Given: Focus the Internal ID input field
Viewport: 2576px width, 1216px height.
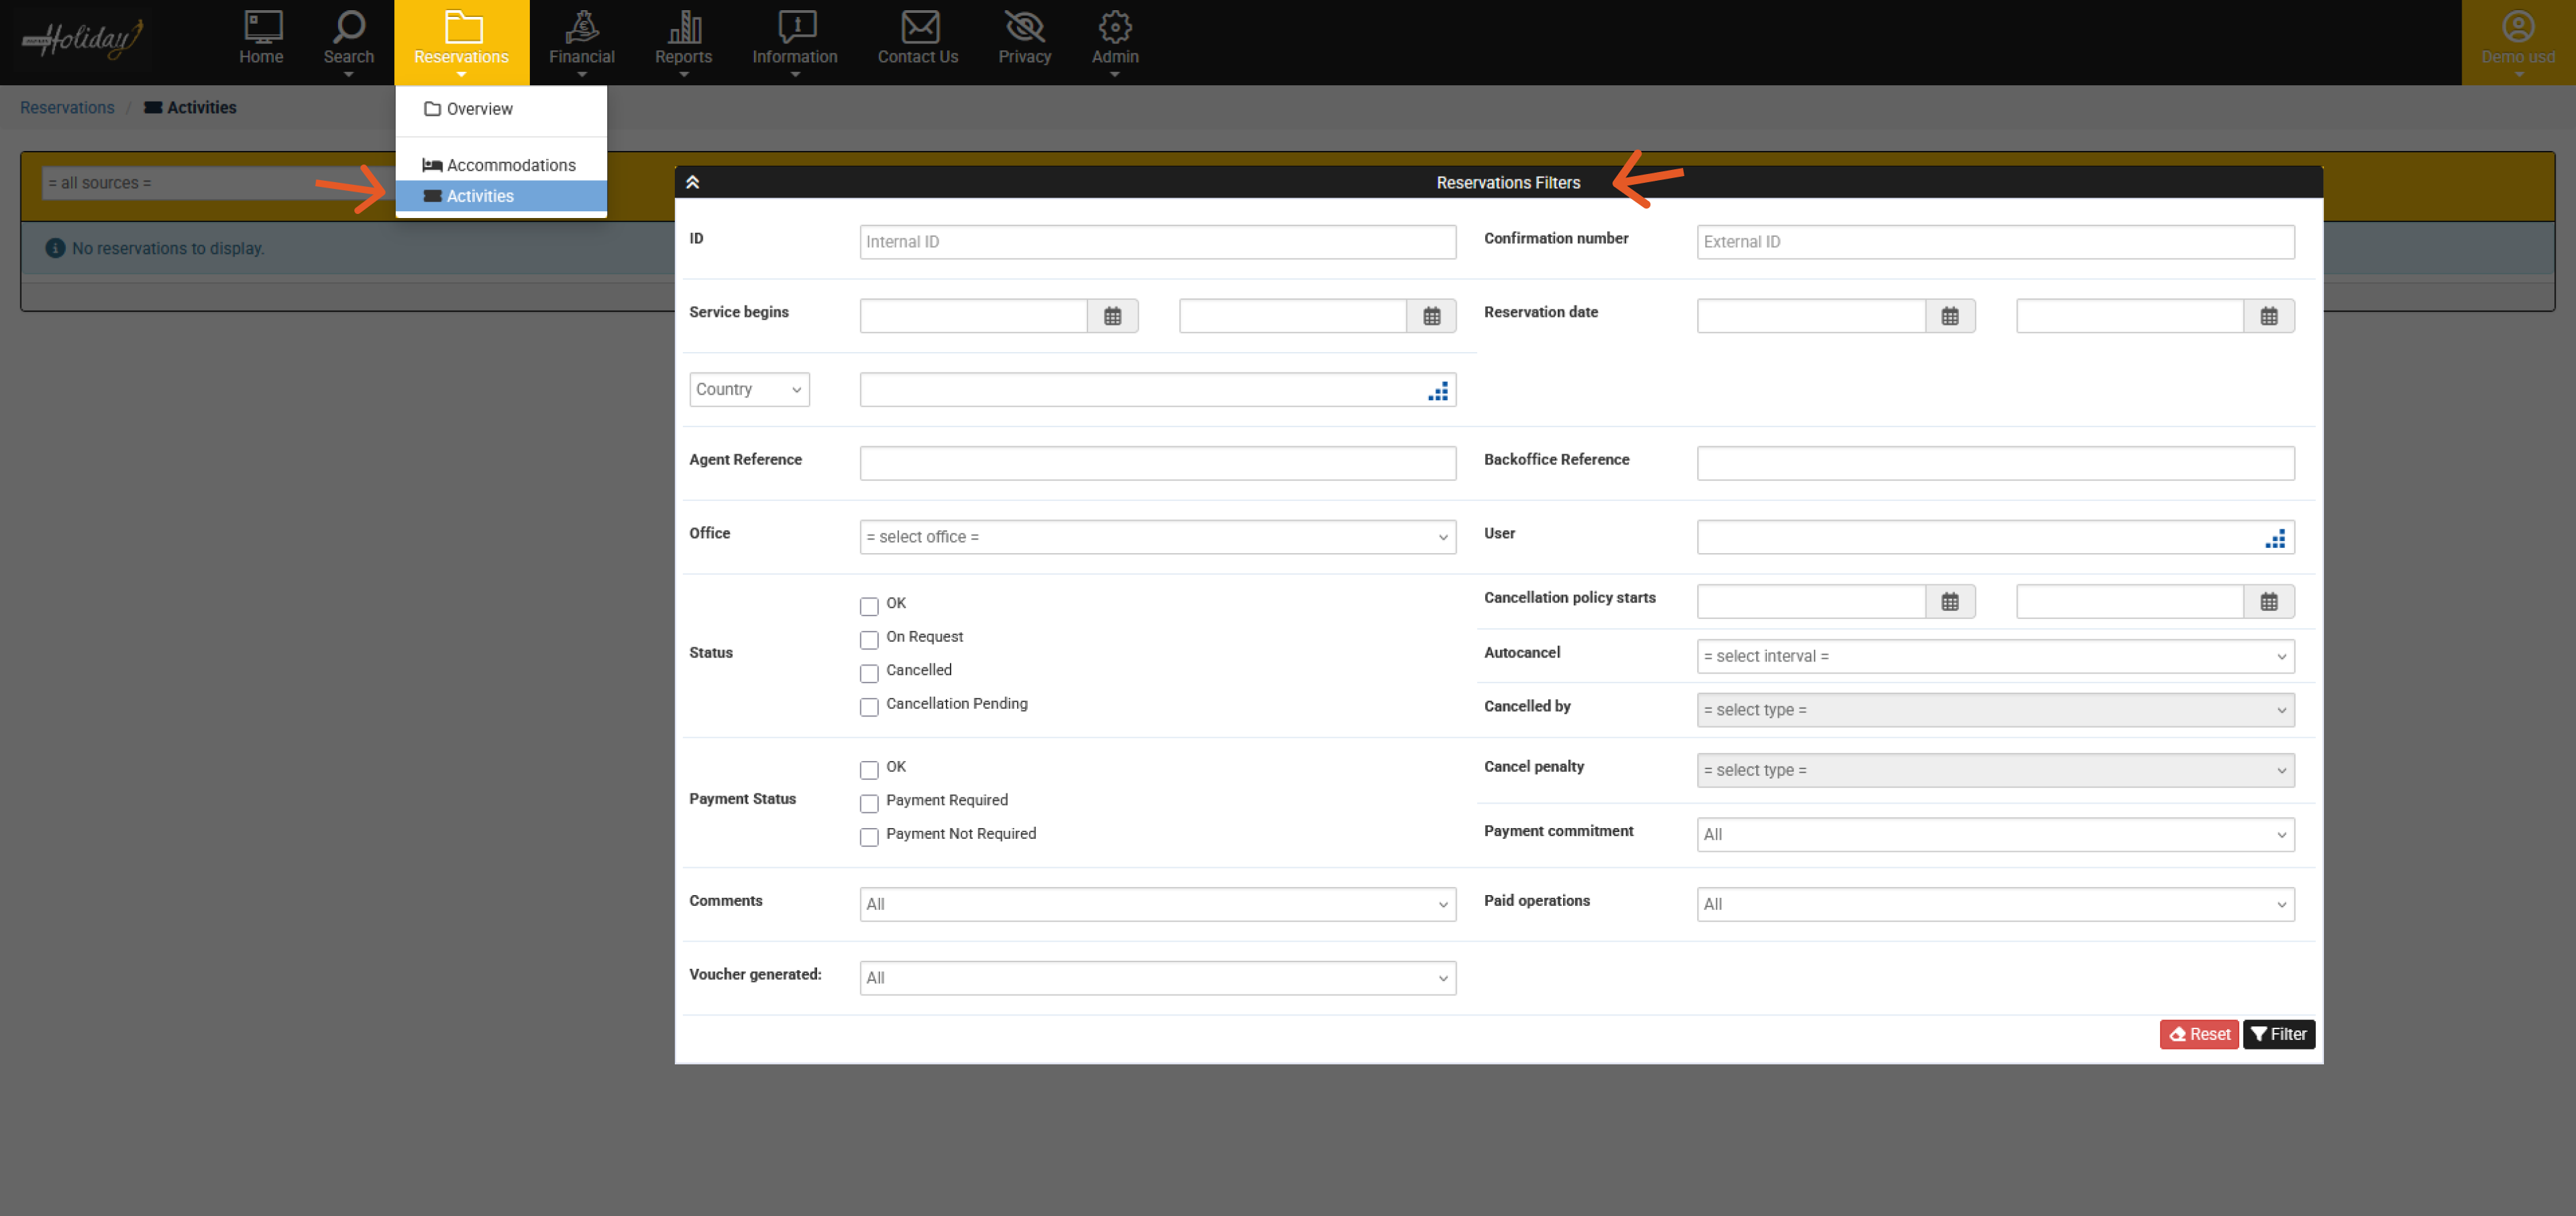Looking at the screenshot, I should pyautogui.click(x=1157, y=242).
